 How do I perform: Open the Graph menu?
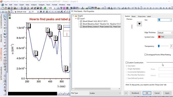pos(22,5)
